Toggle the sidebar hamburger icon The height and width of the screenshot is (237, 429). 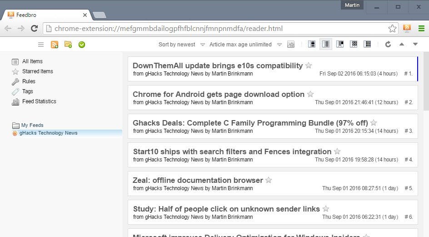click(x=41, y=45)
